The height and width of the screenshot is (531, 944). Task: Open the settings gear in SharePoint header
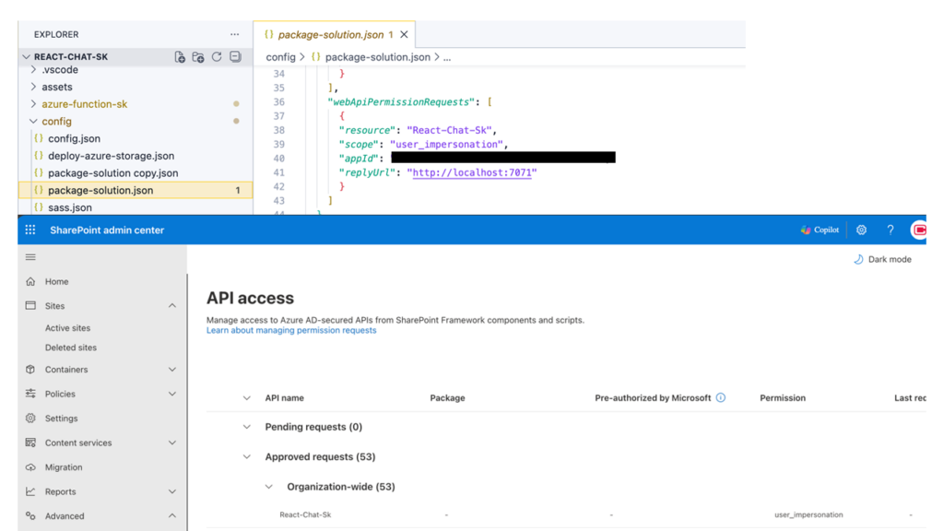(861, 230)
